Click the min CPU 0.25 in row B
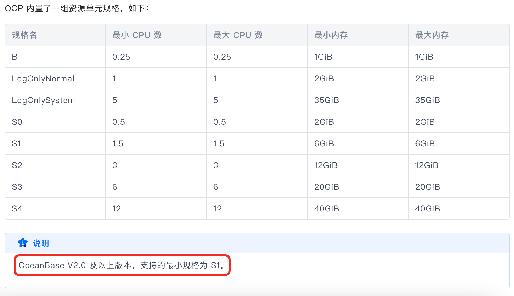This screenshot has height=296, width=514. 121,57
